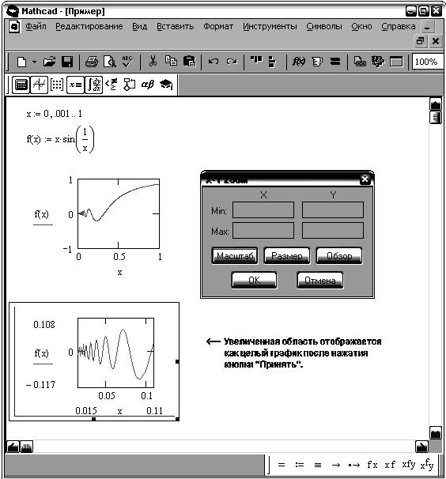
Task: Insert component icon in toolbar
Action: [x=378, y=62]
